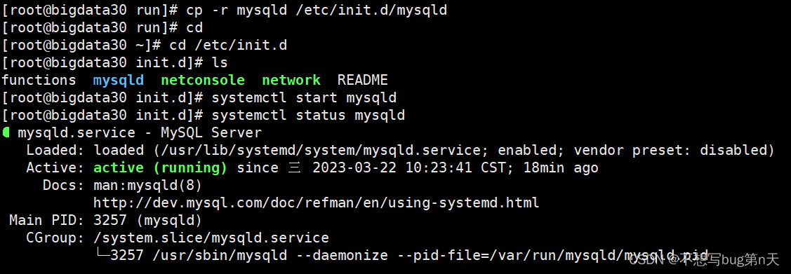Select the green netconsole entry
The image size is (791, 274).
(203, 80)
